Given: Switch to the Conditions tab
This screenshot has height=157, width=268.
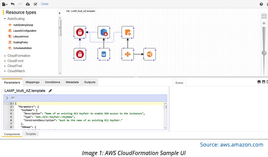Looking at the screenshot, I should coord(52,82).
